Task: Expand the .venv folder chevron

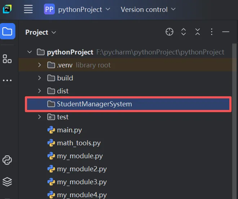Action: tap(40, 65)
